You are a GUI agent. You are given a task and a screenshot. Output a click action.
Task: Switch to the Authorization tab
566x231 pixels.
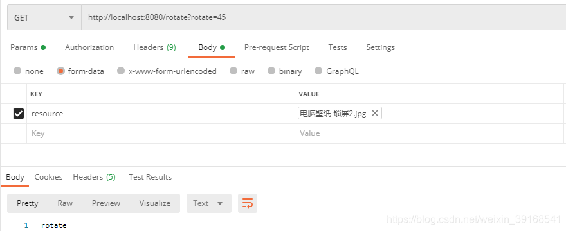(89, 47)
